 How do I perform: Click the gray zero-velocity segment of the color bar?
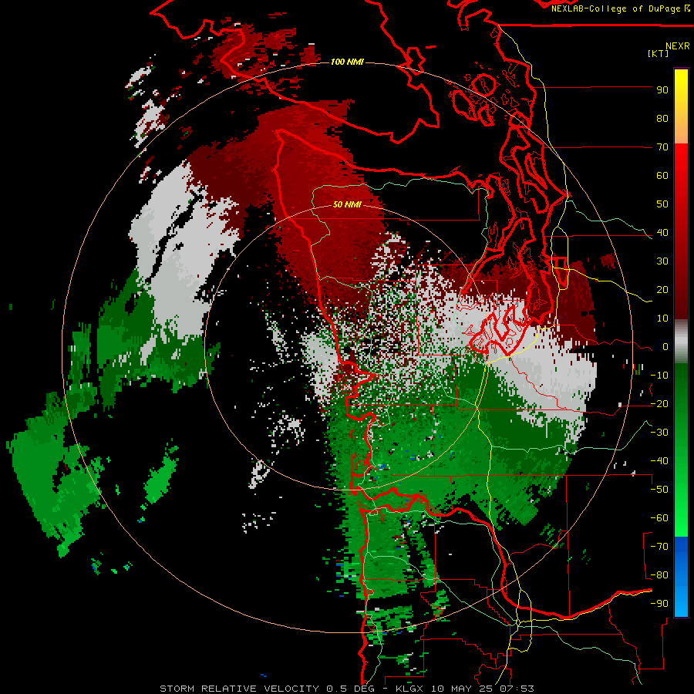[x=681, y=342]
